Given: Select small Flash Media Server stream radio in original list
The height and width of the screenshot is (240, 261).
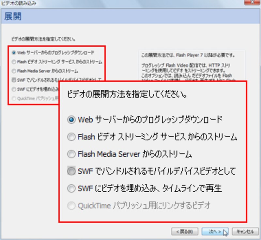Looking at the screenshot, I should point(14,71).
